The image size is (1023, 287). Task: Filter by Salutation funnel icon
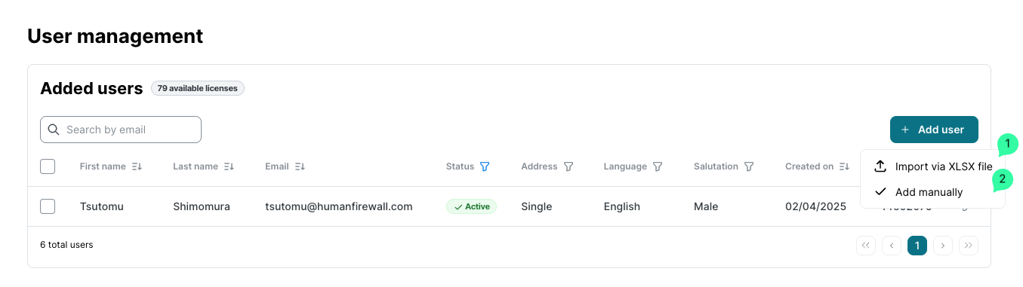(x=749, y=166)
